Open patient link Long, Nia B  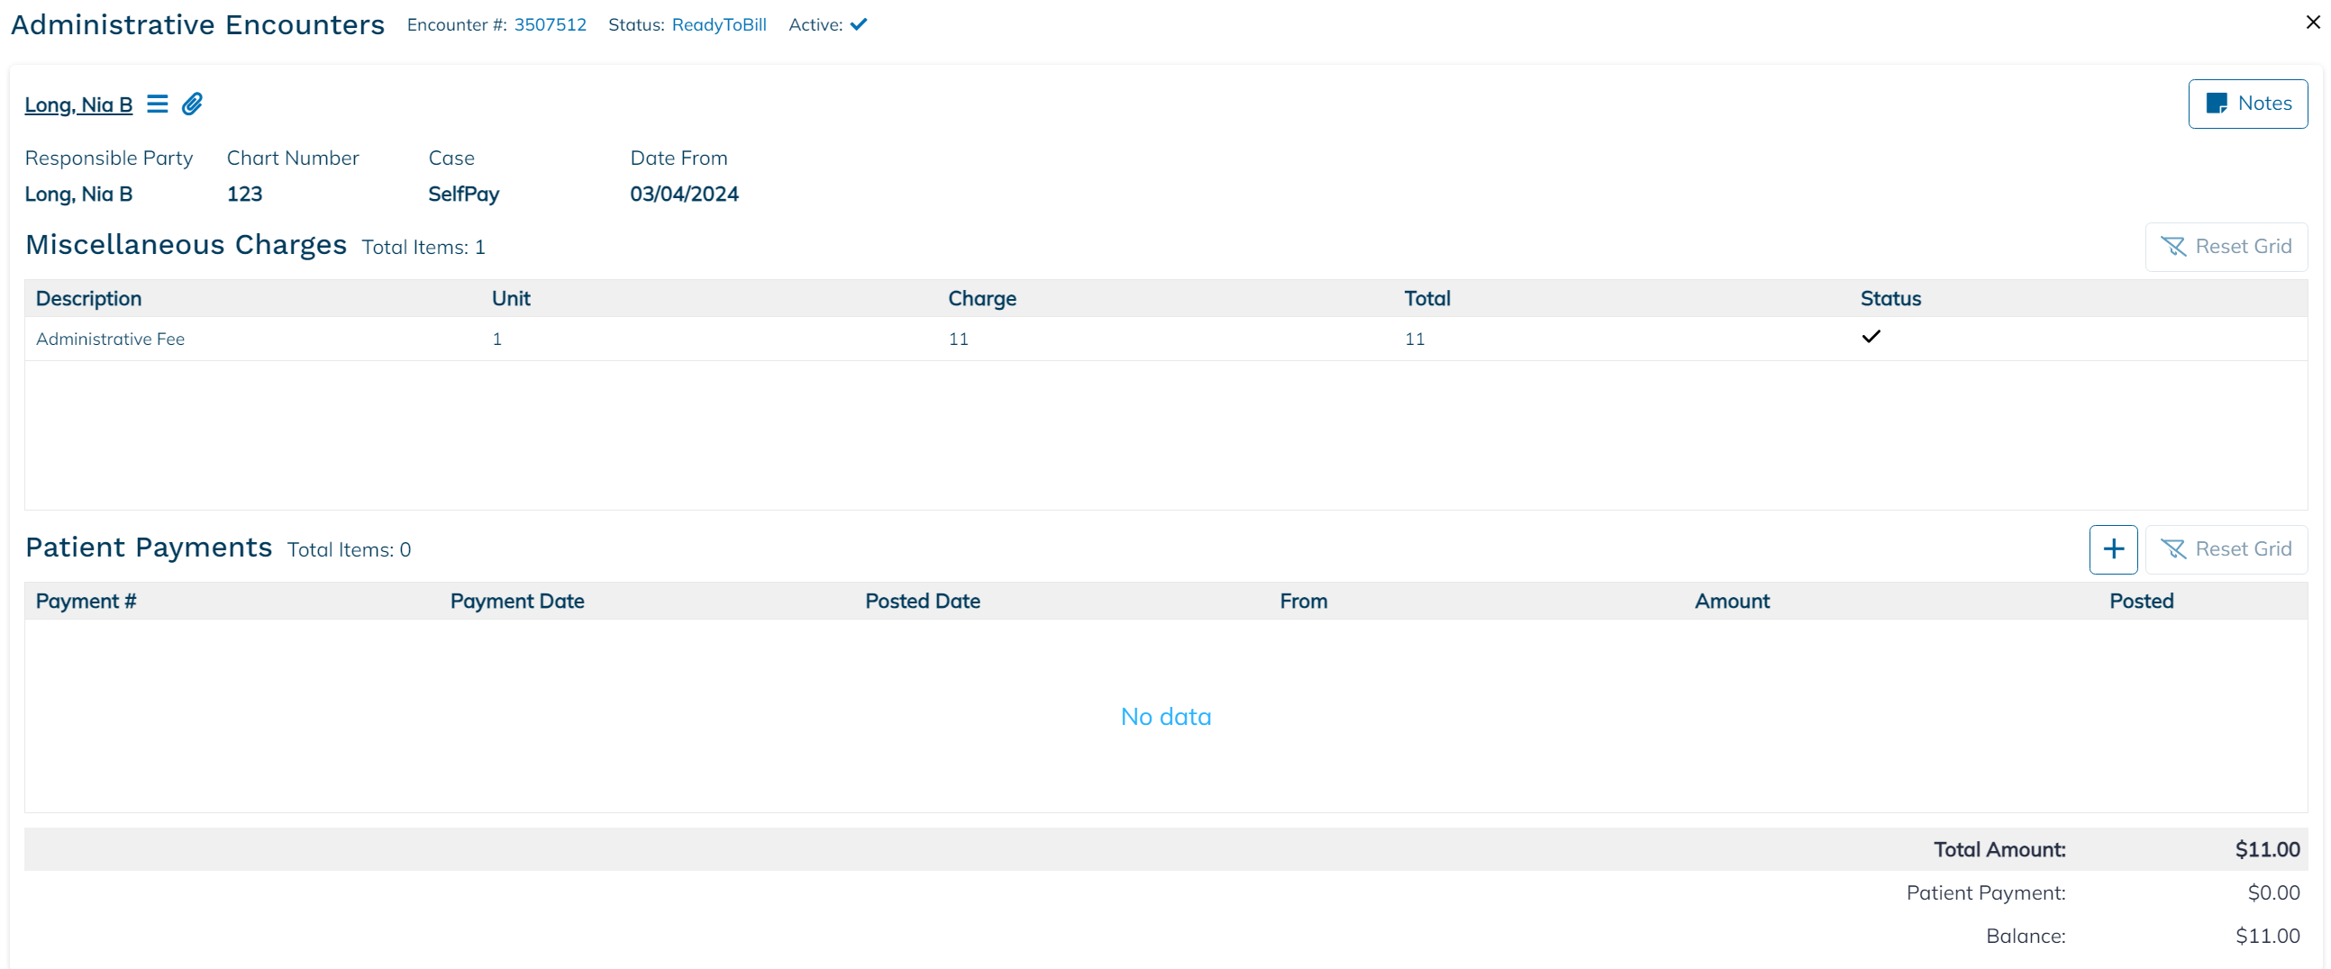78,105
